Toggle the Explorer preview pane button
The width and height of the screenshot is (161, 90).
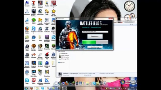136,24
